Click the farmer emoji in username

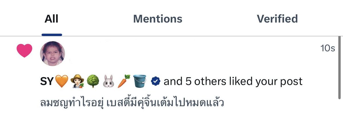pos(77,81)
